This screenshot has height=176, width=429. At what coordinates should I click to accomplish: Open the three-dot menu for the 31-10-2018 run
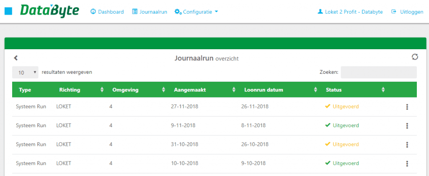click(x=407, y=144)
